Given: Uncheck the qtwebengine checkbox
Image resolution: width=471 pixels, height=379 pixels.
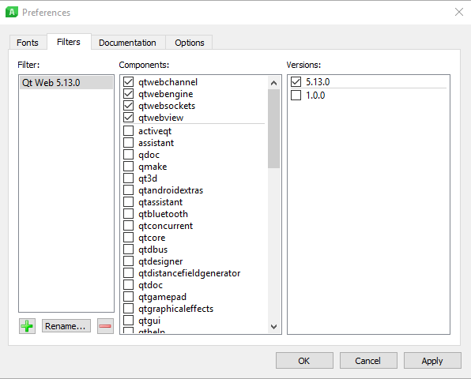Looking at the screenshot, I should pos(129,94).
